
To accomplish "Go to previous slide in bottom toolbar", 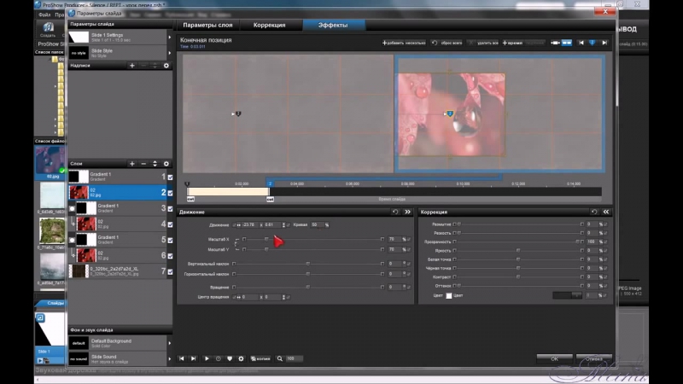I will [182, 358].
